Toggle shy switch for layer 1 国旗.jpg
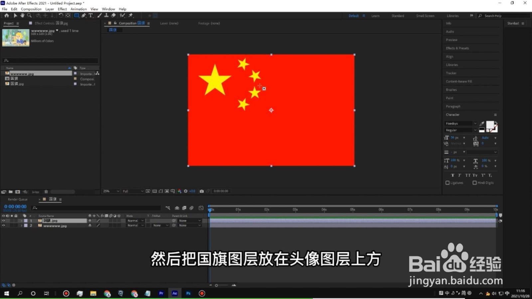 point(90,221)
